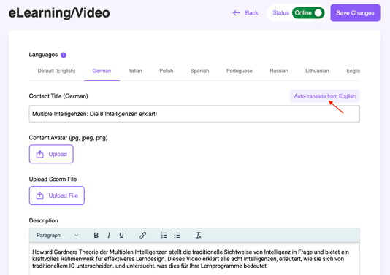The width and height of the screenshot is (390, 275).
Task: Select the Italian language tab
Action: 135,71
